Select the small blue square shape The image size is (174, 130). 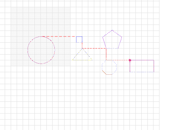[x=79, y=39]
